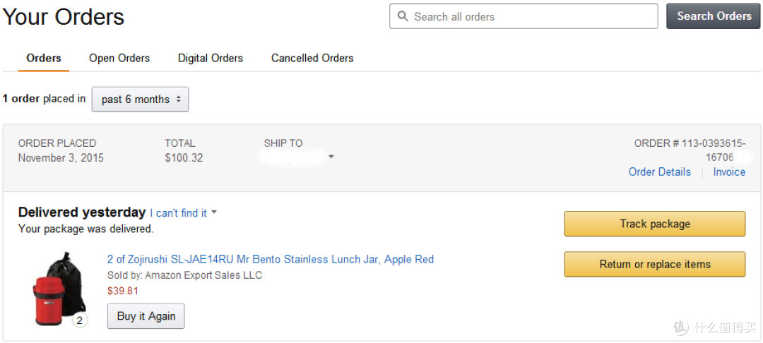This screenshot has height=343, width=763.
Task: Click the Ship To dropdown arrow
Action: [331, 157]
